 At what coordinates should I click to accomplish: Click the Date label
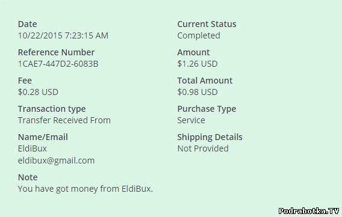[x=27, y=24]
